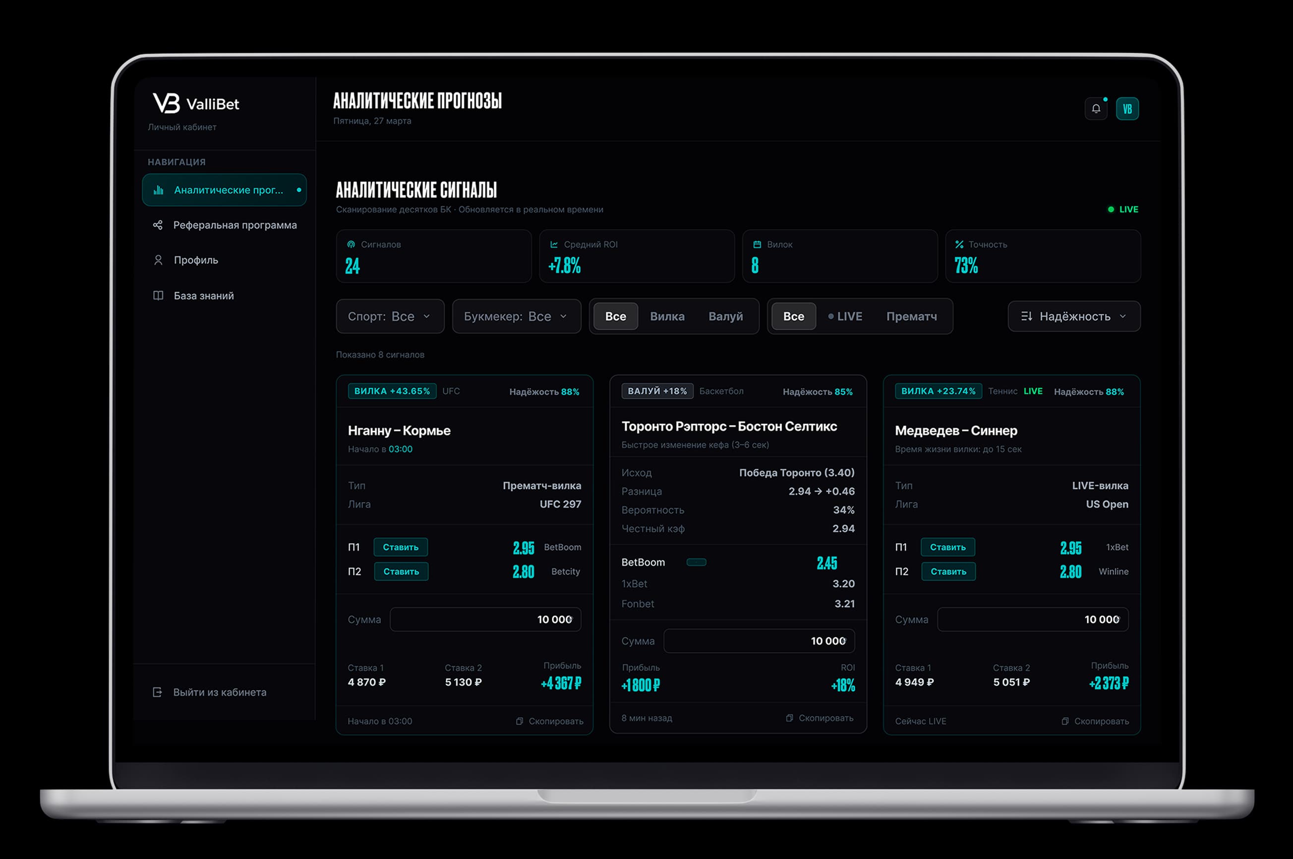Click the +1 800 ₽ profit value
Screen dimensions: 1293x859
tap(640, 685)
